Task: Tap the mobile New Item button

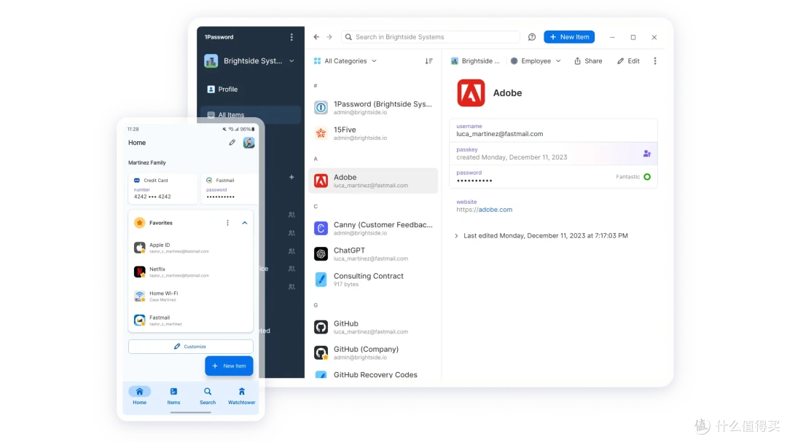Action: point(229,366)
